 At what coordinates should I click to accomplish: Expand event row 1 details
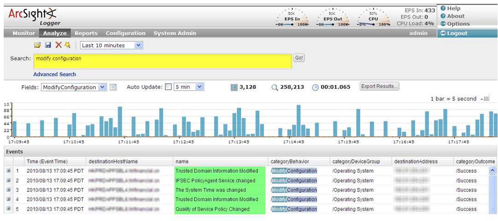click(8, 171)
